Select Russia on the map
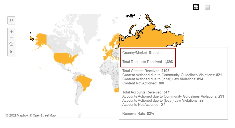Screen dimensions: 235x128 pyautogui.click(x=150, y=39)
